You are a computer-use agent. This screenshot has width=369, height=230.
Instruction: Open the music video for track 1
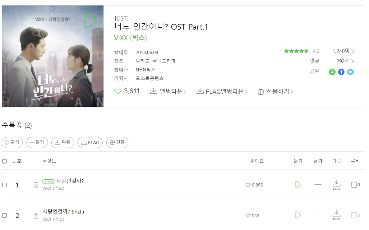click(355, 185)
